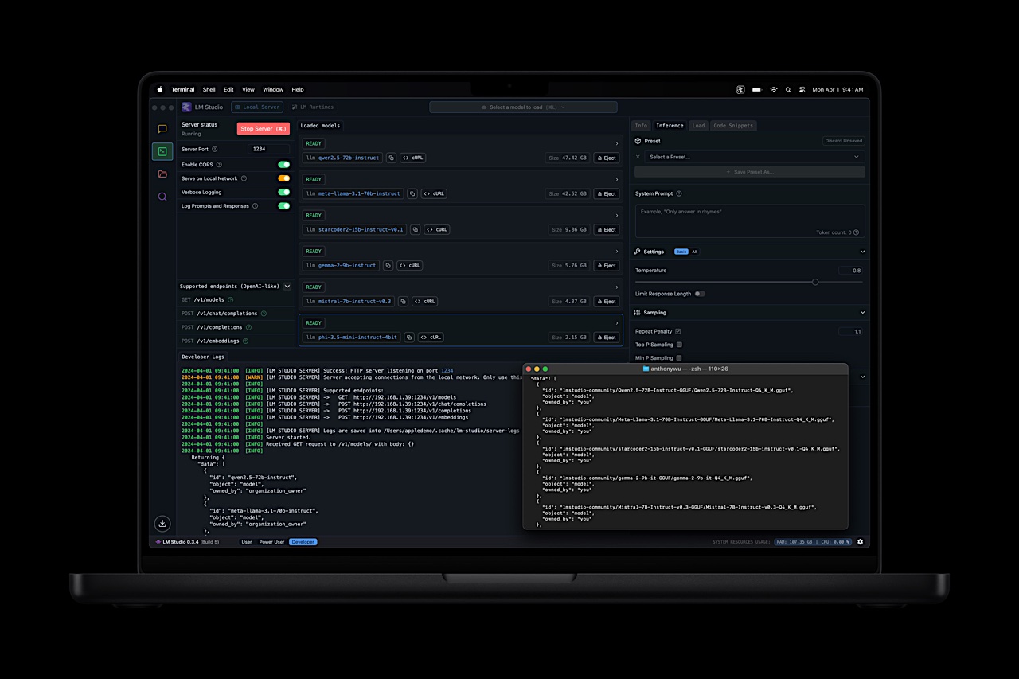
Task: Toggle the Limit Response Length switch
Action: click(x=700, y=294)
